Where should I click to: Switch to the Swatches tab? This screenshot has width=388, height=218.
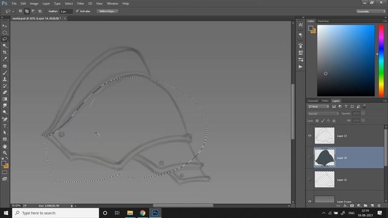323,21
